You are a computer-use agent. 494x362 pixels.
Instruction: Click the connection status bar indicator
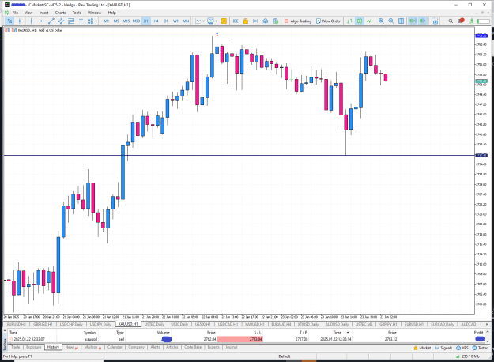[x=468, y=356]
